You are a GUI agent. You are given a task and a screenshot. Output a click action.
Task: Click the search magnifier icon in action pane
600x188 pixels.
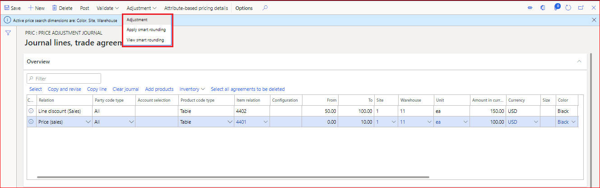[x=265, y=8]
